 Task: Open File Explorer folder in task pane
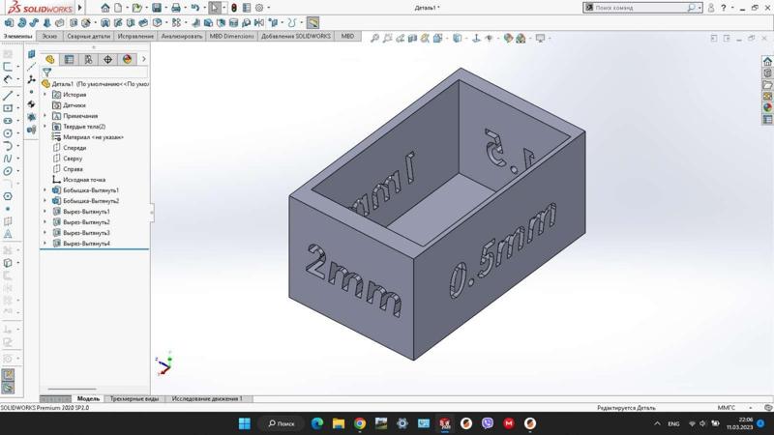[767, 85]
